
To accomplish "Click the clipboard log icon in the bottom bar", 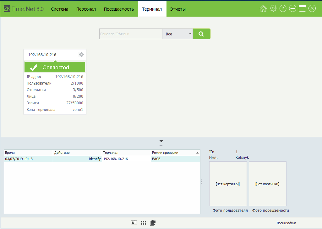I will (x=153, y=223).
